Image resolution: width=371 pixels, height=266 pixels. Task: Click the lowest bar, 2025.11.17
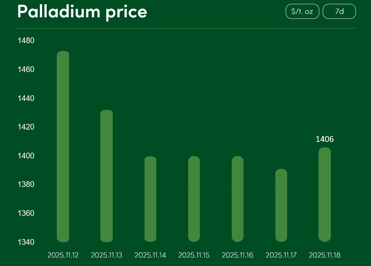(281, 205)
